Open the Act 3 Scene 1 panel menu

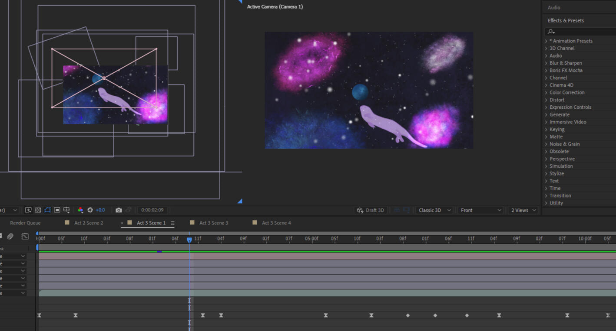[172, 223]
